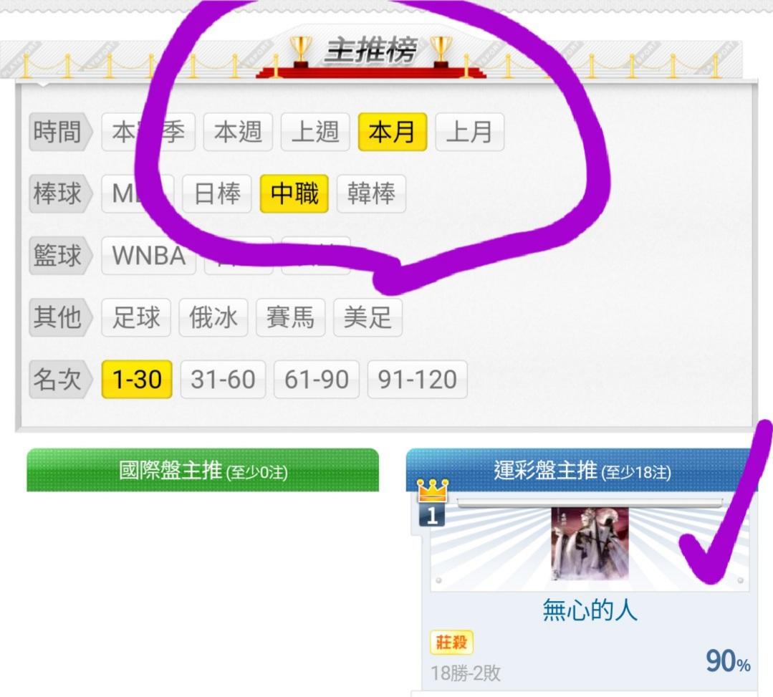Open the 國際盤主推 header
The image size is (773, 697).
click(203, 470)
